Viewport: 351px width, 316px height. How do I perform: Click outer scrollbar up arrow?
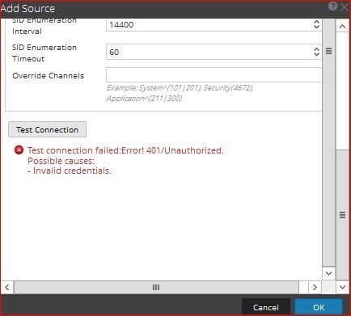pyautogui.click(x=342, y=26)
